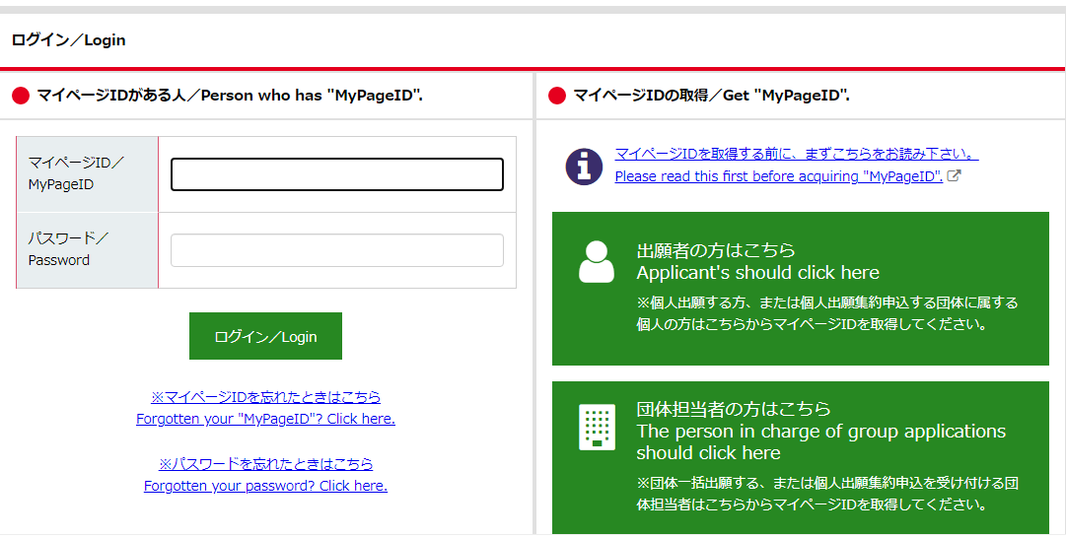Image resolution: width=1066 pixels, height=537 pixels.
Task: Click the パスワード/Password field label
Action: tap(68, 249)
